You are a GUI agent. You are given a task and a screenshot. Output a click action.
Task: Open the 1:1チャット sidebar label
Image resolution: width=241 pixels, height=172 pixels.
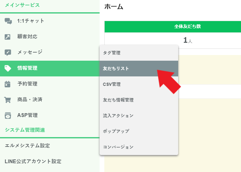click(31, 21)
